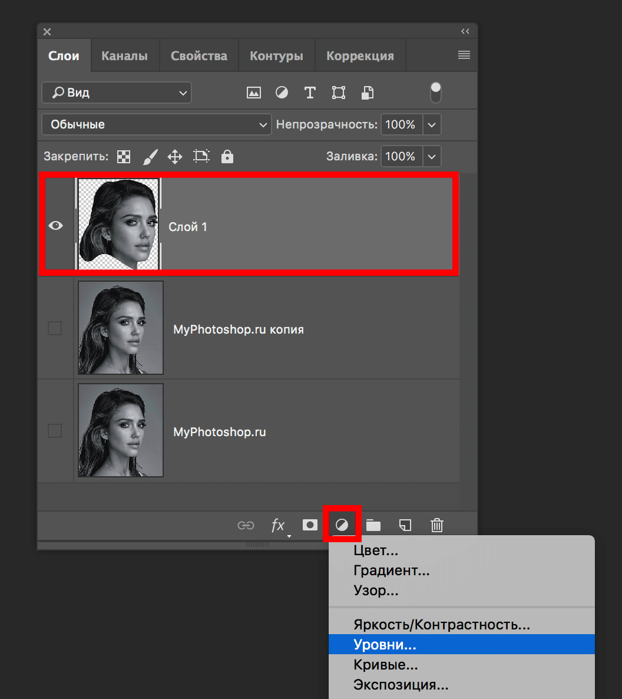Open the Вид filter type dropdown
Viewport: 622px width, 699px height.
[x=117, y=93]
